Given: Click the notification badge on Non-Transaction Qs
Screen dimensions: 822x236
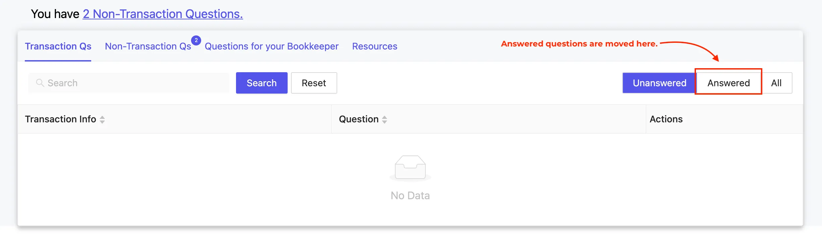Looking at the screenshot, I should click(x=196, y=40).
